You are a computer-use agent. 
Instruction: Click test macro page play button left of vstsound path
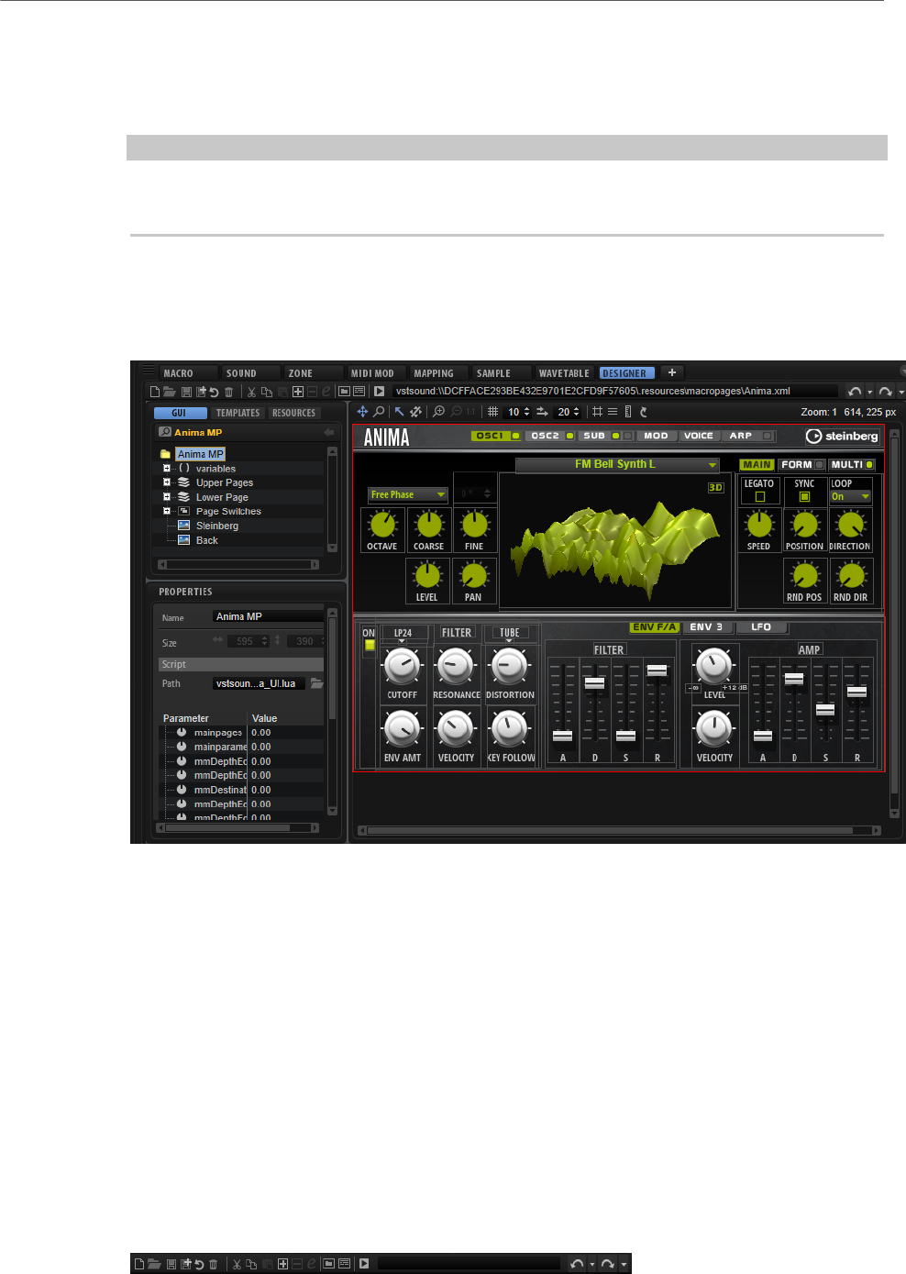[379, 392]
